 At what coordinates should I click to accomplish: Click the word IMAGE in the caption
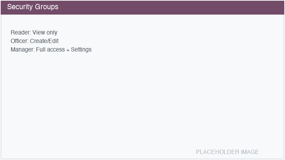pyautogui.click(x=250, y=152)
